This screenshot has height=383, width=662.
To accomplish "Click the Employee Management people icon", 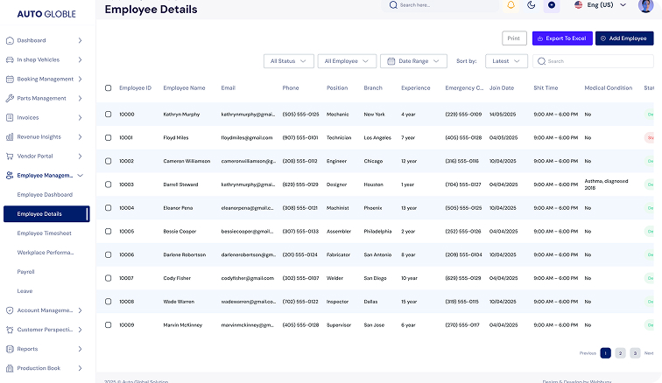I will point(10,176).
